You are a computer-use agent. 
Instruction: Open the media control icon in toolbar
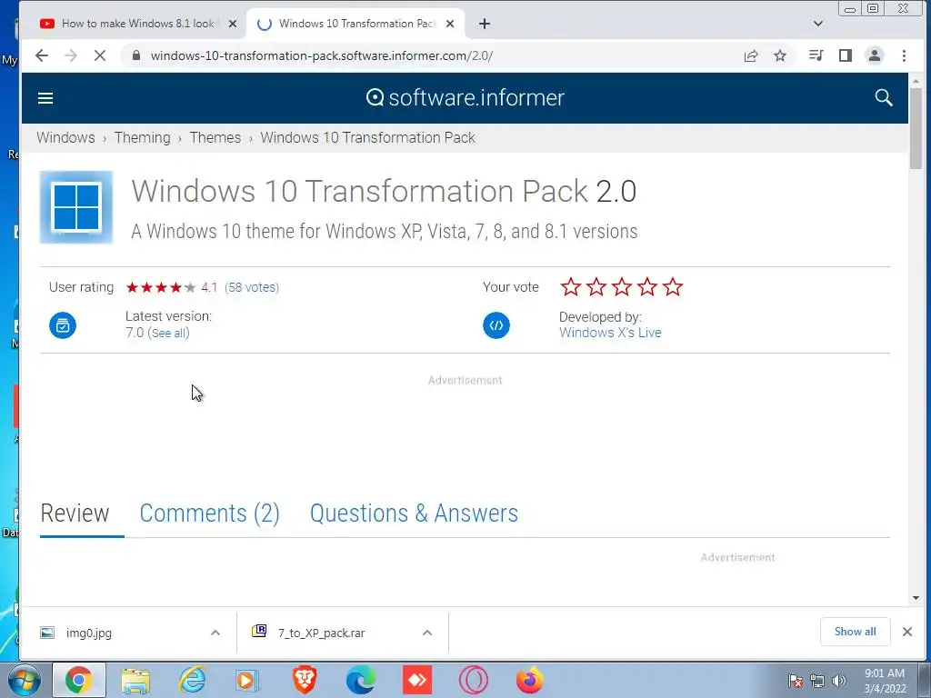click(816, 55)
